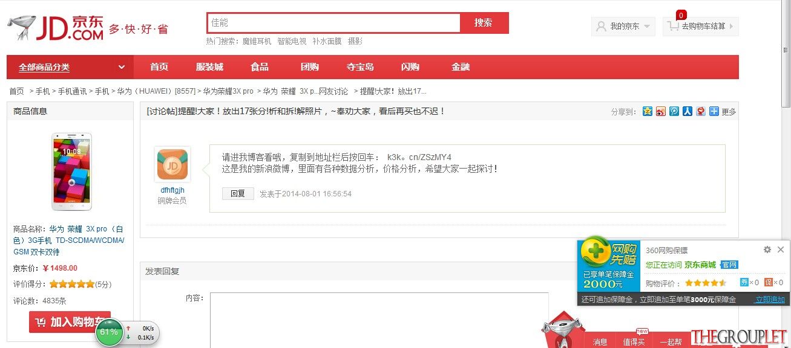Open the 团购 nav tab
Viewport: 791px width, 348px height.
310,67
